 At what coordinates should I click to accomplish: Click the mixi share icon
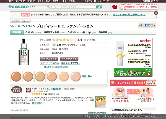point(152,25)
